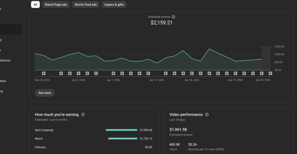Click the 605.3K views value
Image resolution: width=297 pixels, height=154 pixels.
[174, 145]
